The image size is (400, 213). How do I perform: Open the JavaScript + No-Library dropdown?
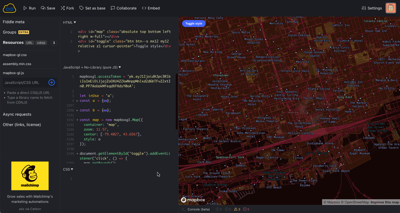click(92, 67)
